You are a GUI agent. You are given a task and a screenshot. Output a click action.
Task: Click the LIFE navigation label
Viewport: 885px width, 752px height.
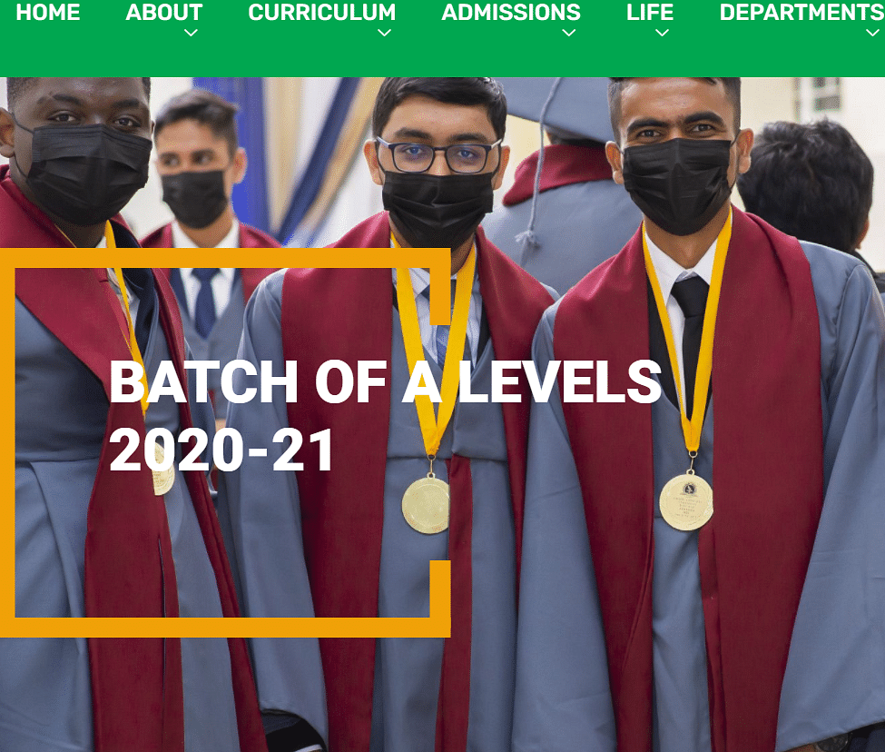point(650,13)
